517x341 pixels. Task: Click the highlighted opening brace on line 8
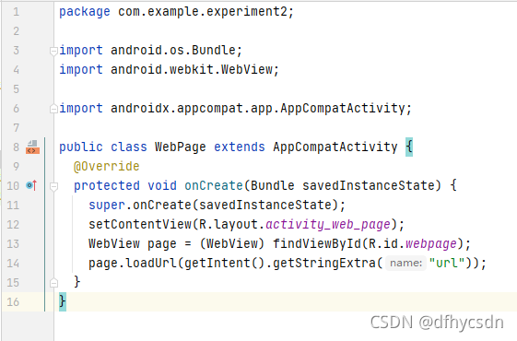pos(409,147)
